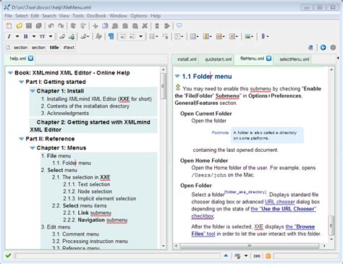This screenshot has height=264, width=343.
Task: Open the section symbol § dropdown
Action: tap(265, 36)
